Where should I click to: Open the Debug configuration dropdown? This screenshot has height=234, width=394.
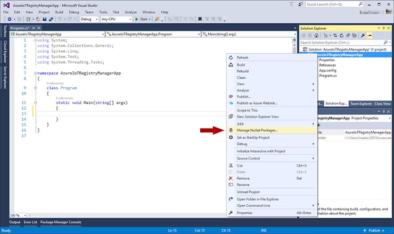pos(89,19)
